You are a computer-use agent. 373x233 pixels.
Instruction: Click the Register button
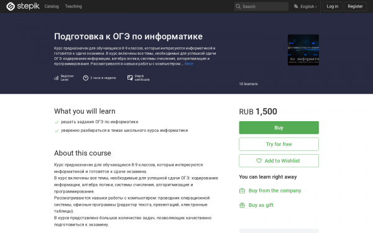click(355, 6)
